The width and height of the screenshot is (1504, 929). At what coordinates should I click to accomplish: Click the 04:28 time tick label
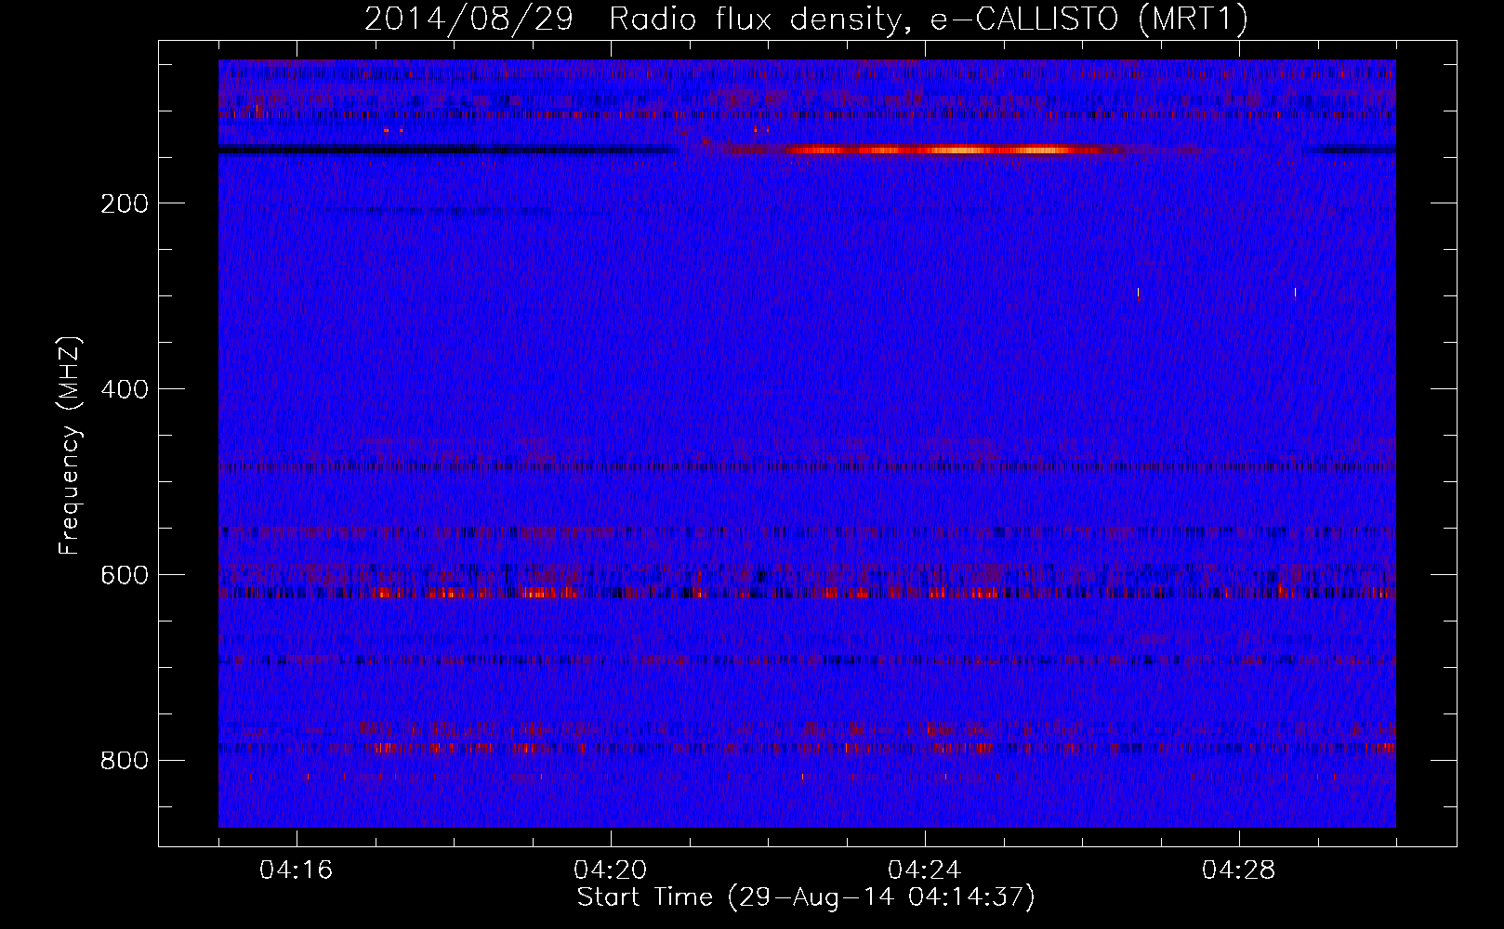1239,870
